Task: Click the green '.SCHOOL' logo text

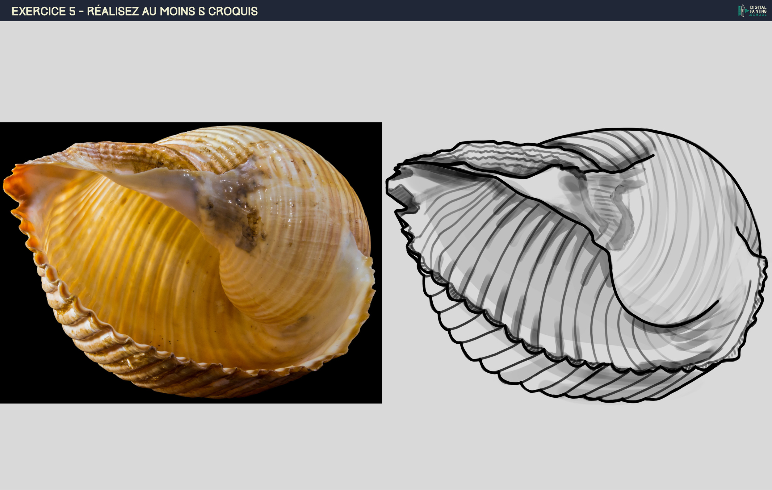Action: click(758, 15)
